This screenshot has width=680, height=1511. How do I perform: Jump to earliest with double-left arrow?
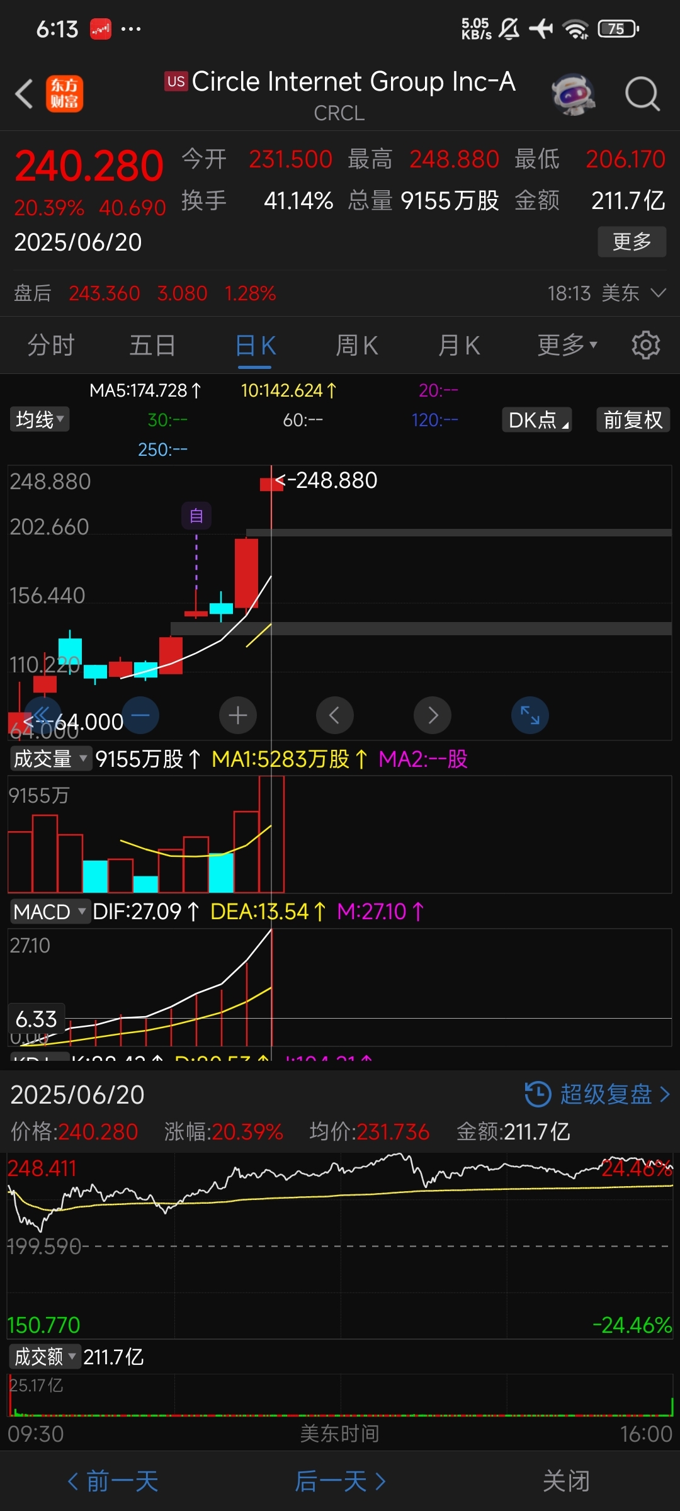coord(43,714)
